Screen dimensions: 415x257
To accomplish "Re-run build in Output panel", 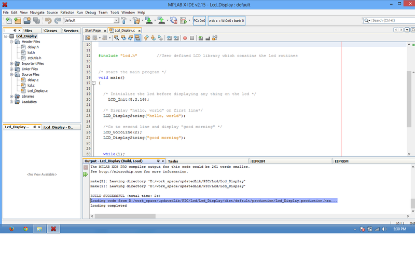I will tap(86, 174).
